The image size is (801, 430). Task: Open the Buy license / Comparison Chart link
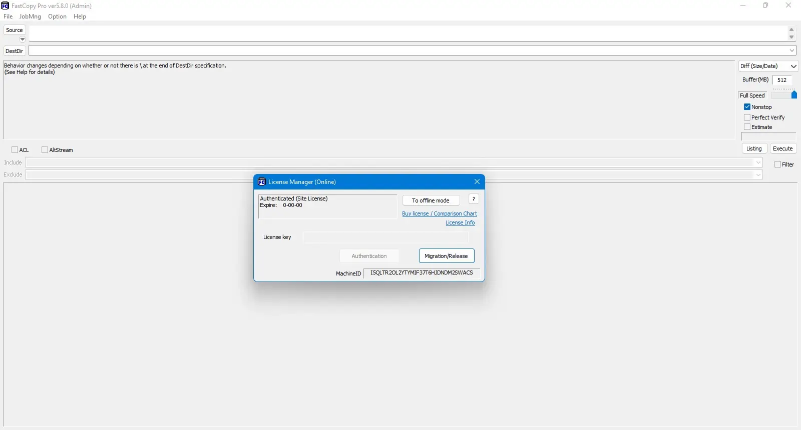pos(440,213)
